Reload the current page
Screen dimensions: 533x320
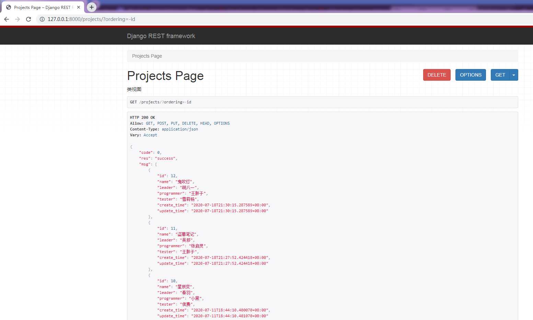(28, 19)
